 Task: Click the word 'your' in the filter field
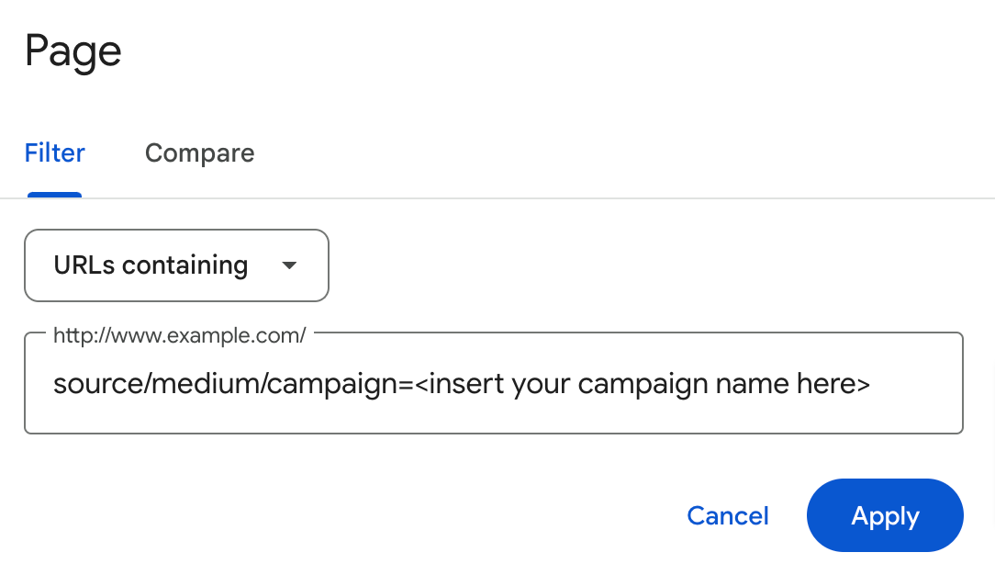point(542,383)
